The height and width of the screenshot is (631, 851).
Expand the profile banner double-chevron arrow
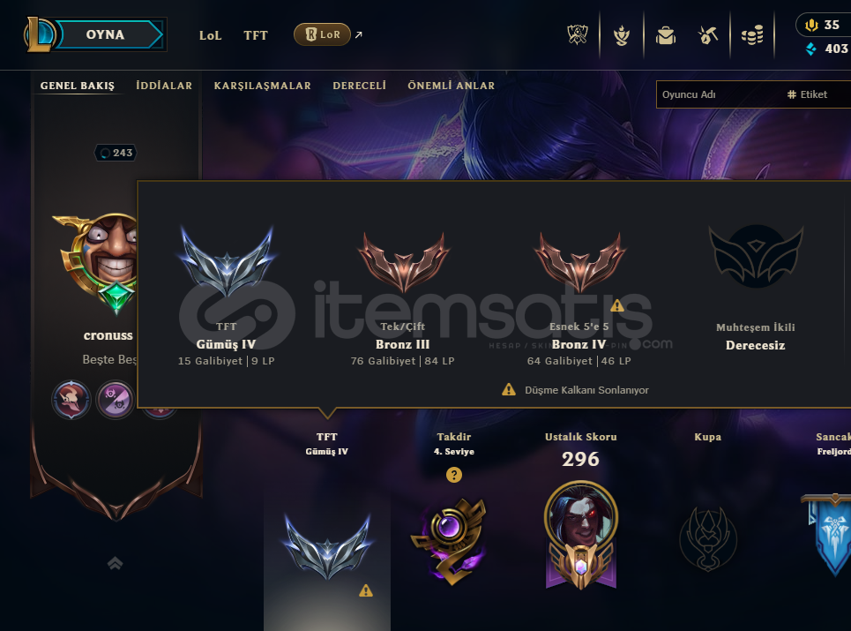pos(115,563)
